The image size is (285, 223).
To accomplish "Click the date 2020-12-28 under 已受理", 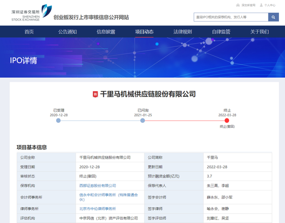I will tap(59, 115).
